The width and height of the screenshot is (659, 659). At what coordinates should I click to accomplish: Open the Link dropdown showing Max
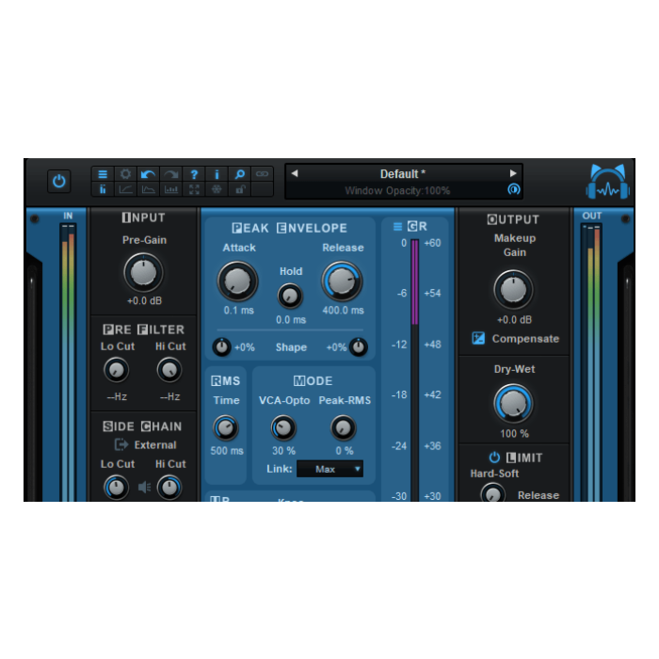pos(329,469)
